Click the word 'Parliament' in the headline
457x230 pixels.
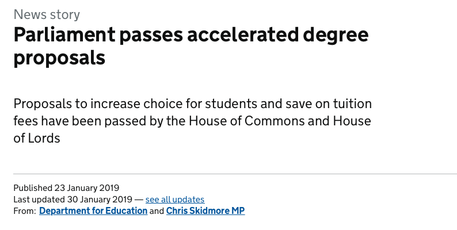tap(64, 34)
